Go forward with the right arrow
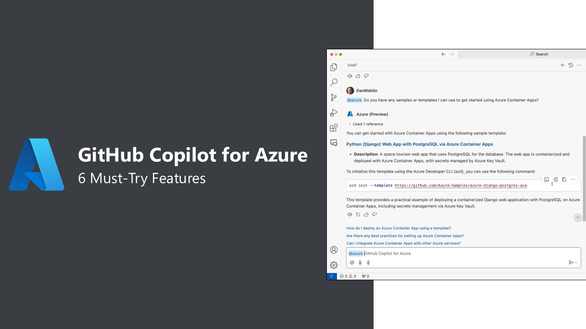 click(x=452, y=54)
